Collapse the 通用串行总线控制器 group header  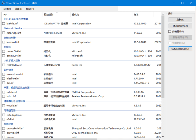pyautogui.click(x=14, y=101)
